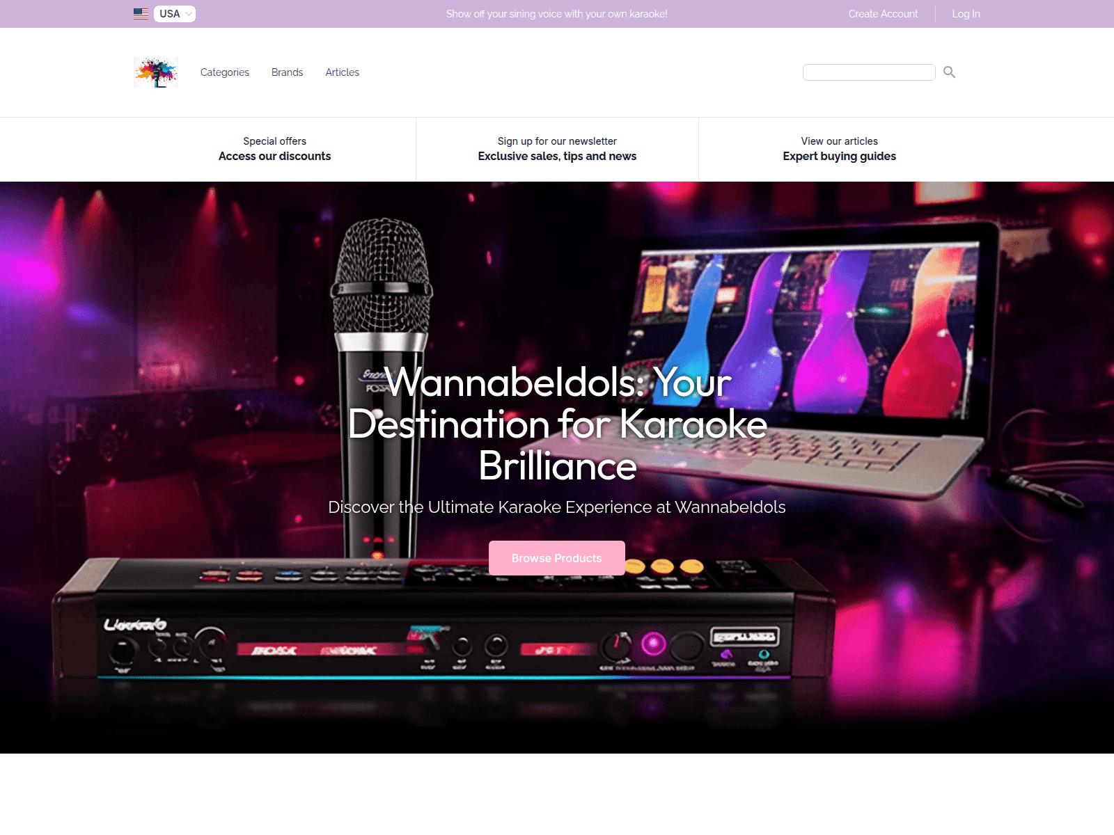Viewport: 1114px width, 835px height.
Task: Click "View our articles" heading
Action: 839,141
